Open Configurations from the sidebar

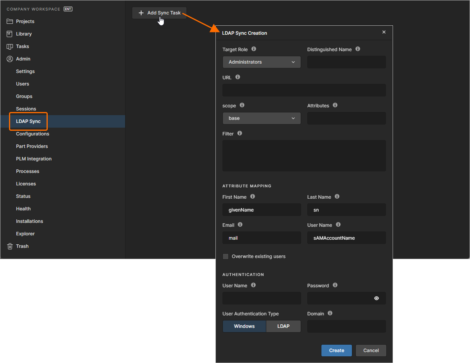click(x=32, y=133)
